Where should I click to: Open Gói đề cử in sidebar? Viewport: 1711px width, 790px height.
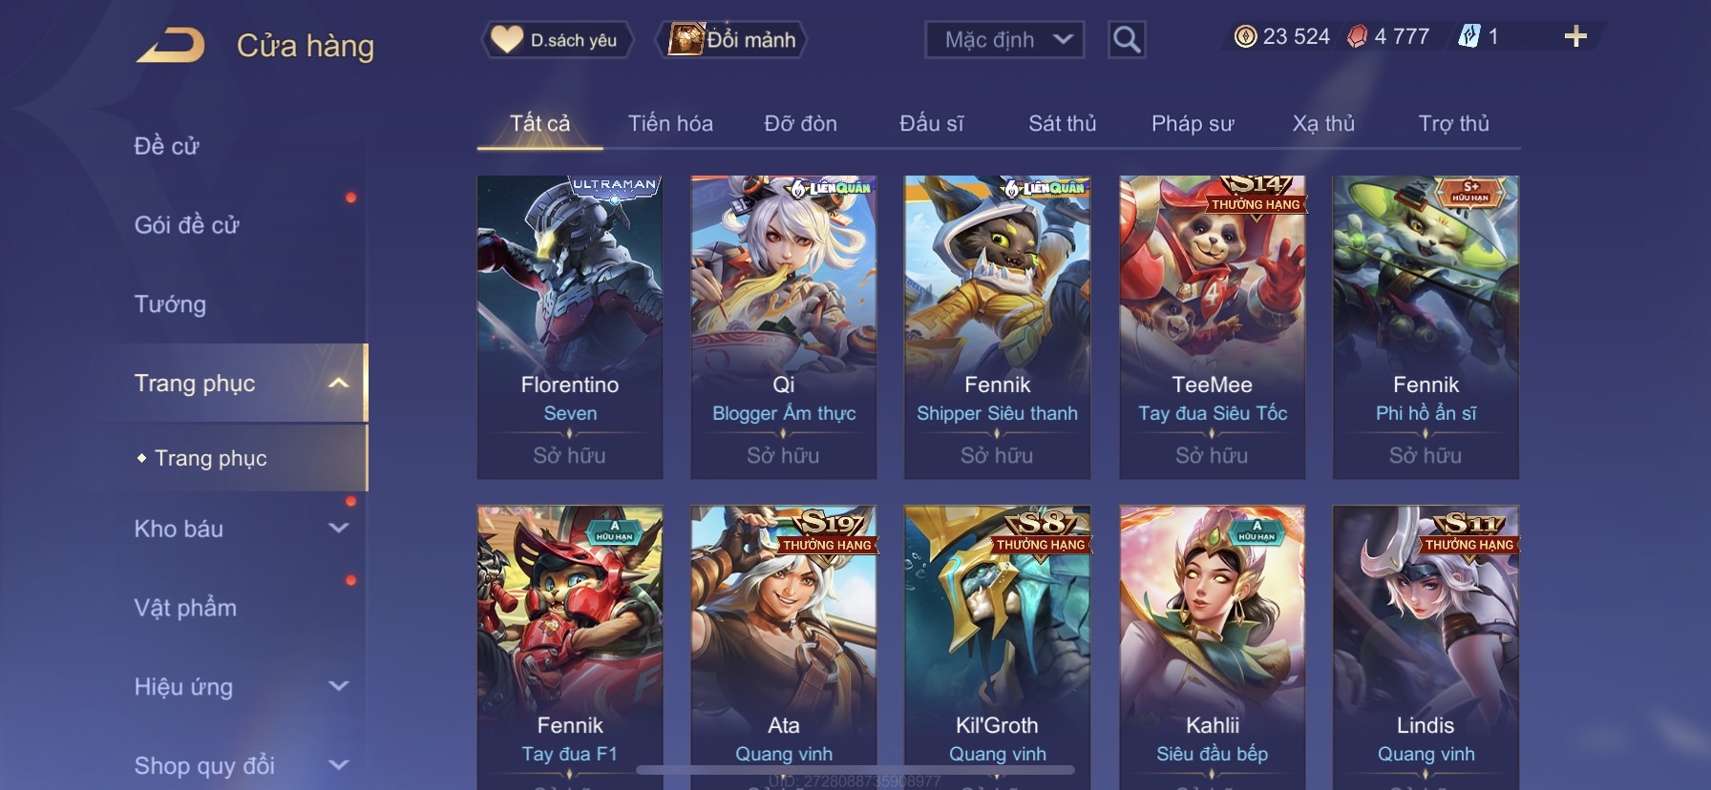186,224
